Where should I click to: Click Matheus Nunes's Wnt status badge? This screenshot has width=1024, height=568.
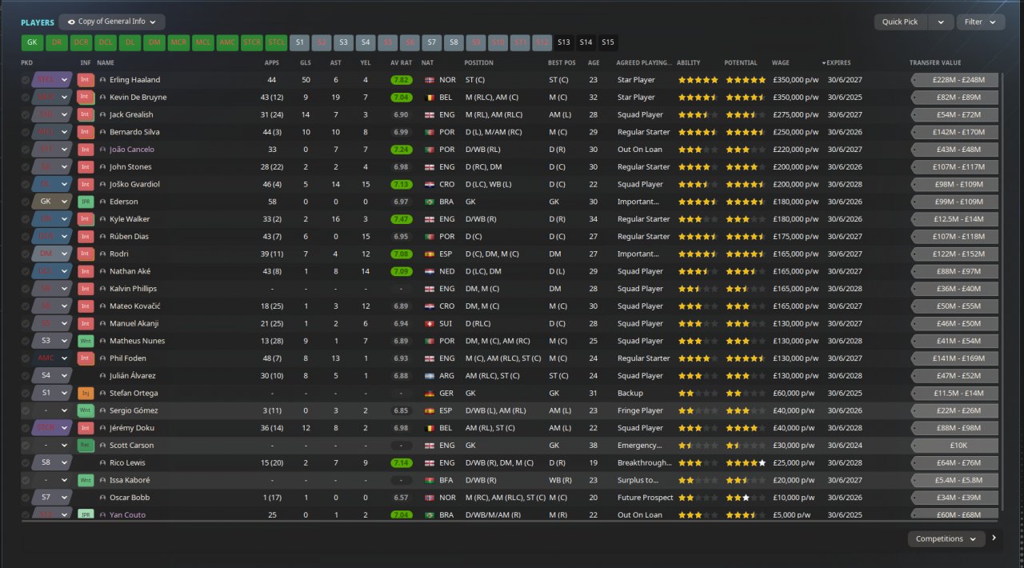pos(86,341)
